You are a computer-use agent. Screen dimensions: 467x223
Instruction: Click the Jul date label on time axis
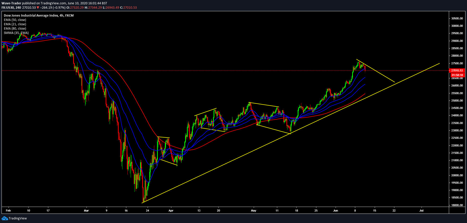point(421,210)
